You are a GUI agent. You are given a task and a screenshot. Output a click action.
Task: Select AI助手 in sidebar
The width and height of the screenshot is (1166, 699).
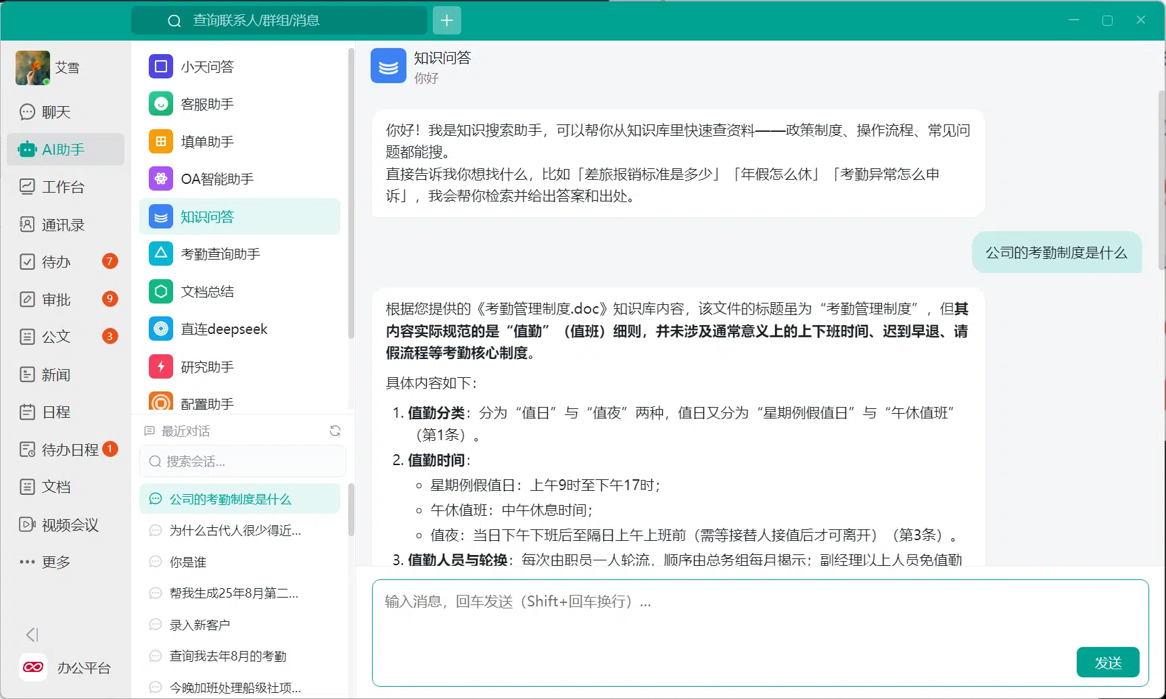coord(66,149)
